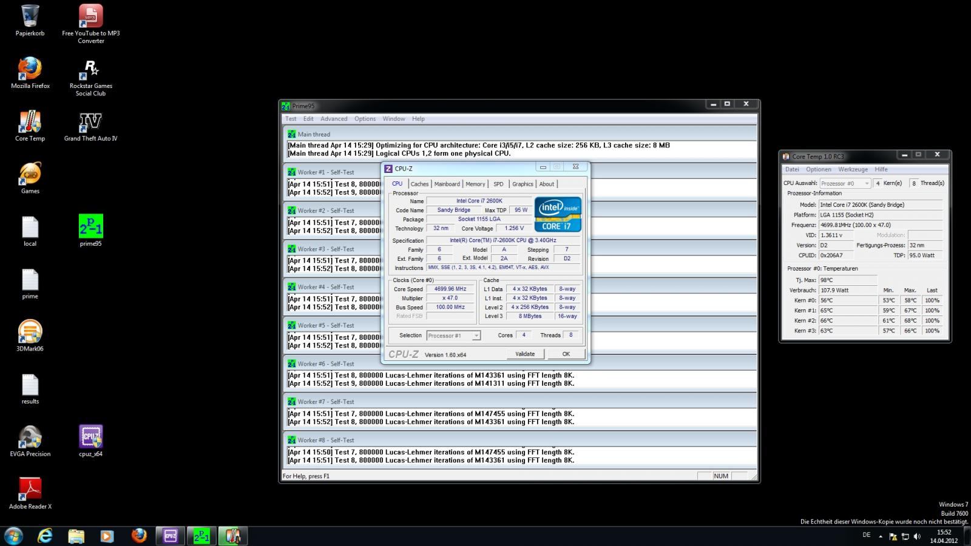This screenshot has width=971, height=546.
Task: Switch to the Caches tab in CPU-Z
Action: (x=419, y=184)
